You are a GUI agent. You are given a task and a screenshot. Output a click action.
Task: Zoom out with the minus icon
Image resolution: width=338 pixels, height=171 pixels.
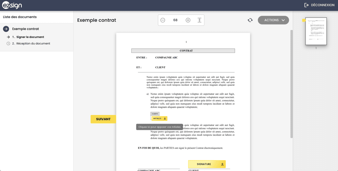[x=163, y=20]
